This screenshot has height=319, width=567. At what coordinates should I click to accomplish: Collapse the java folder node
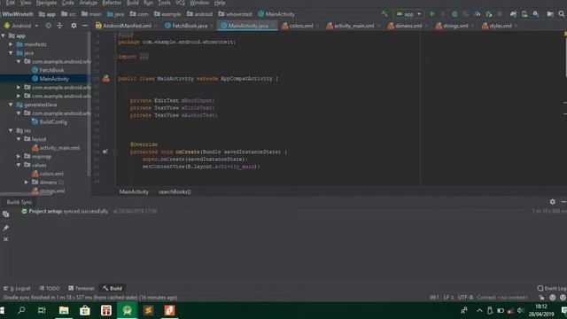coord(11,53)
